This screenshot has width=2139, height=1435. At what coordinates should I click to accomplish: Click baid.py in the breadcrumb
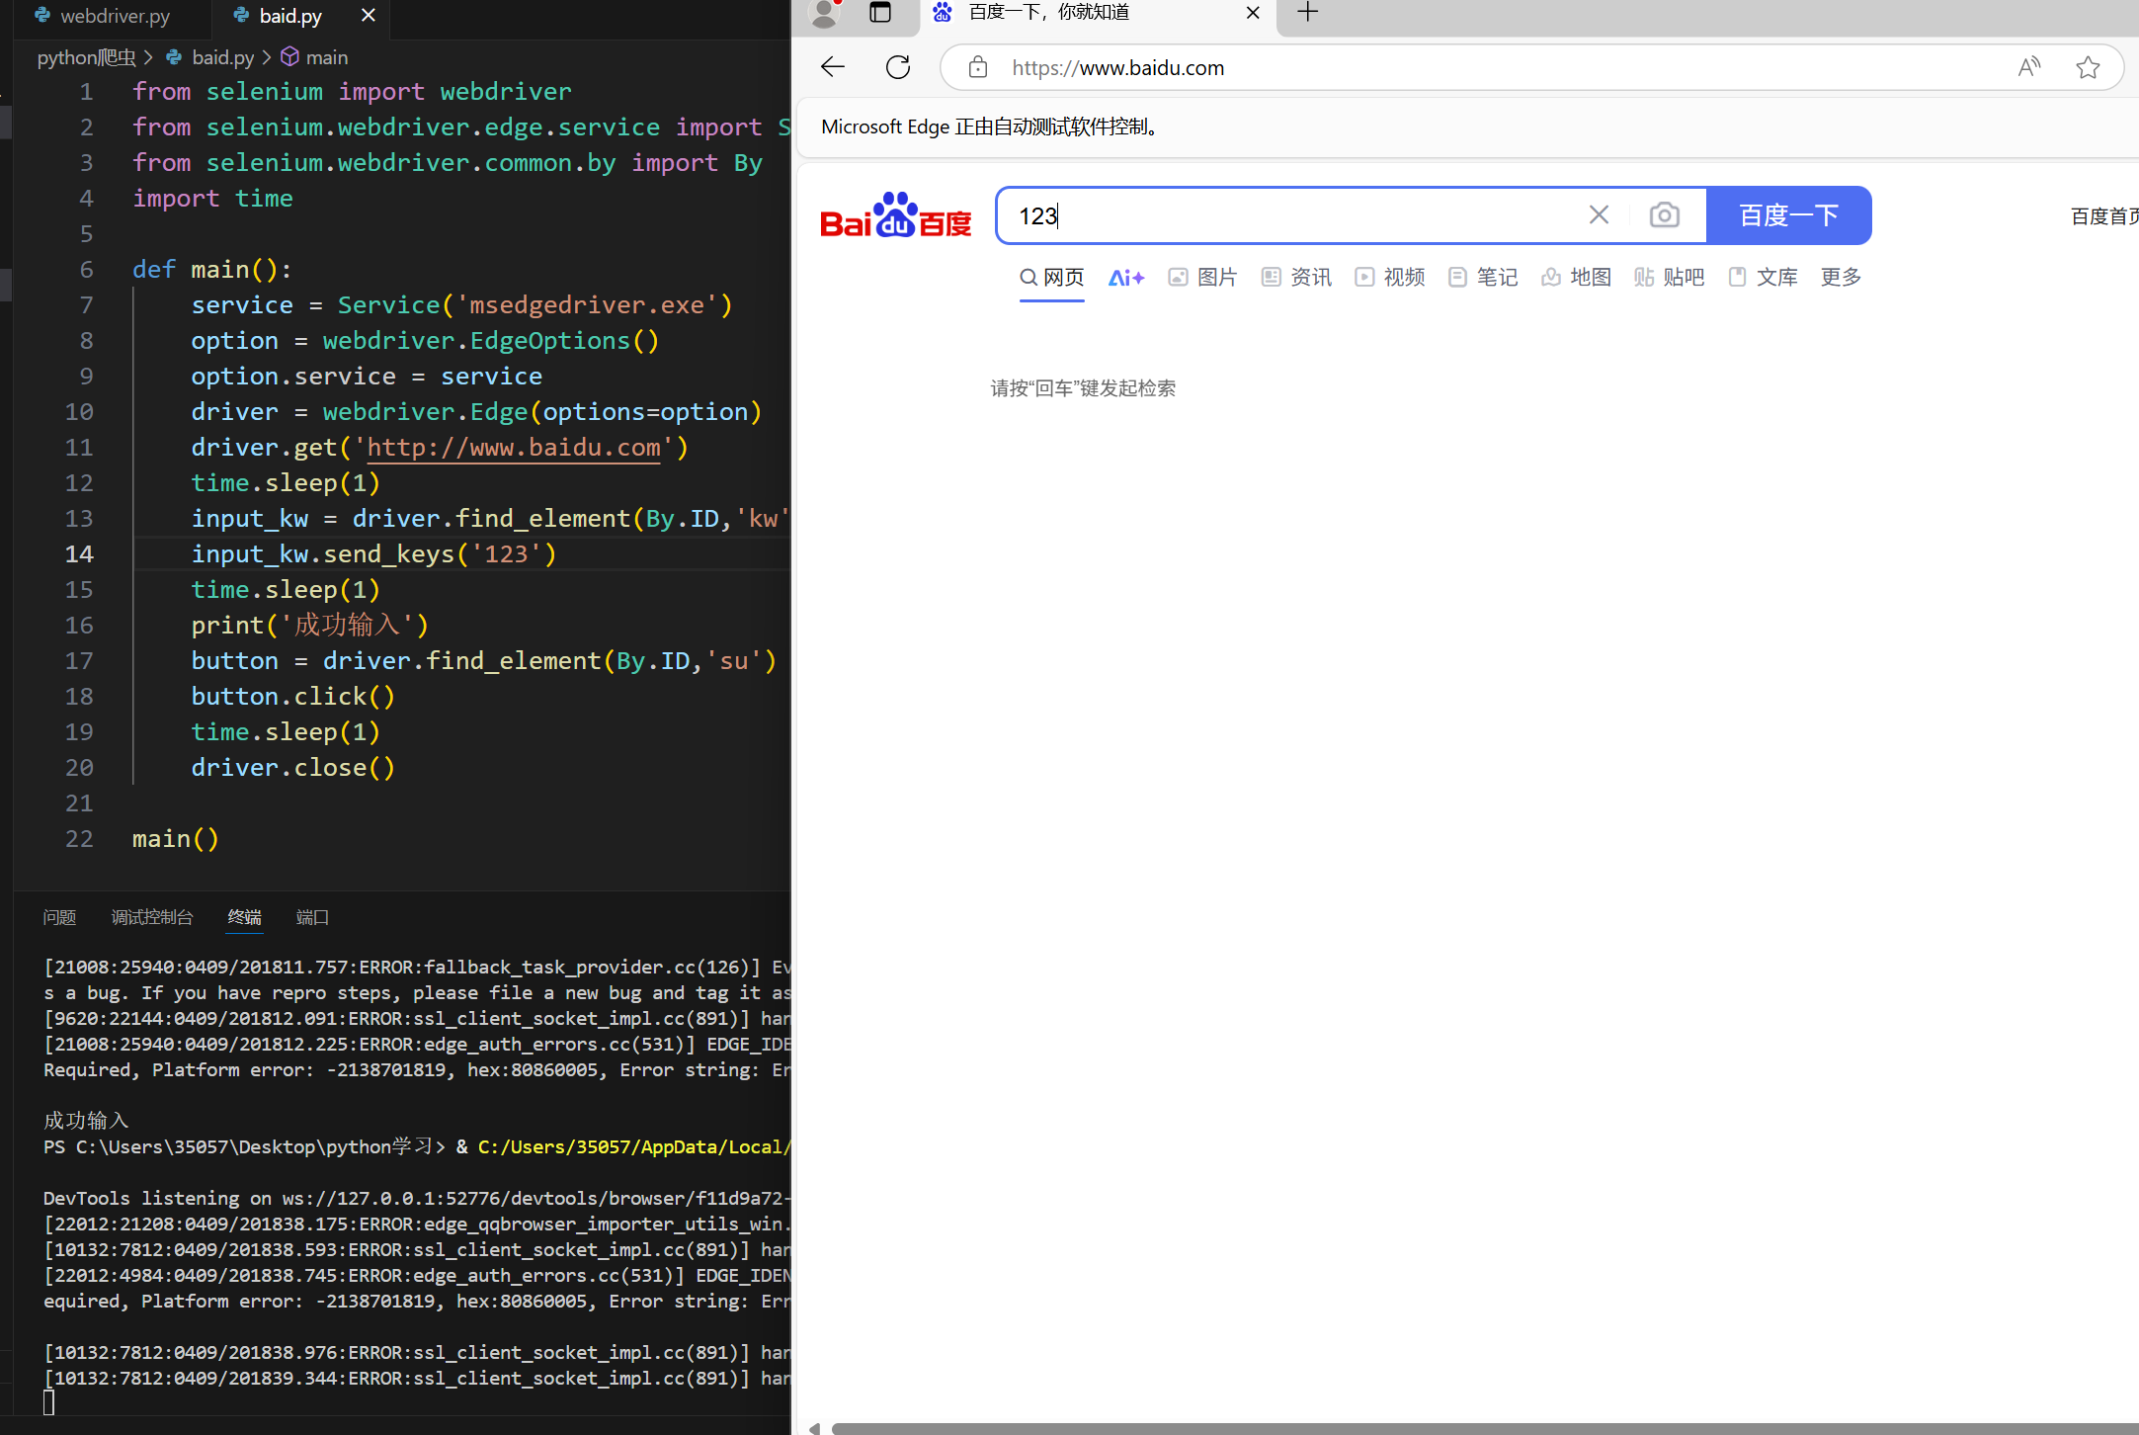click(223, 57)
